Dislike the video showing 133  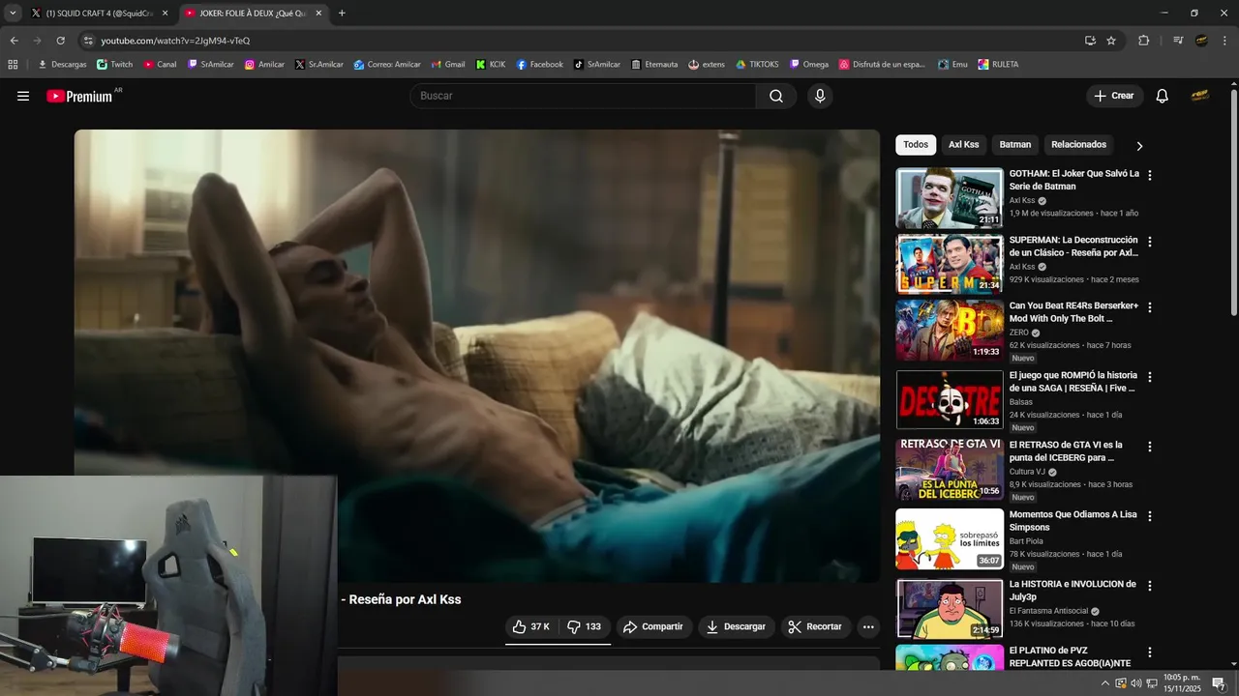(585, 626)
